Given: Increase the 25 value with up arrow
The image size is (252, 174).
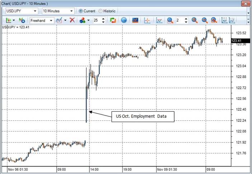Looking at the screenshot, I should tap(103, 19).
